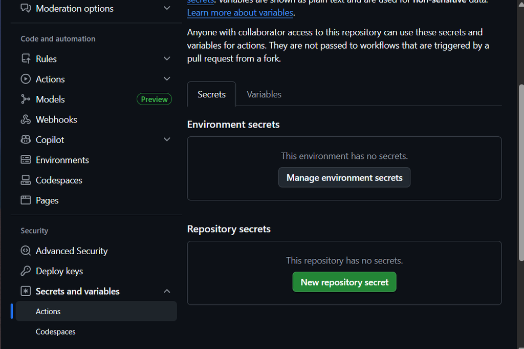Follow the Learn more about variables link

240,12
